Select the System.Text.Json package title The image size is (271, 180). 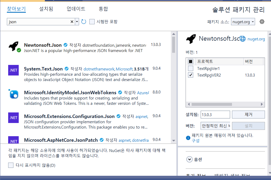pos(43,69)
